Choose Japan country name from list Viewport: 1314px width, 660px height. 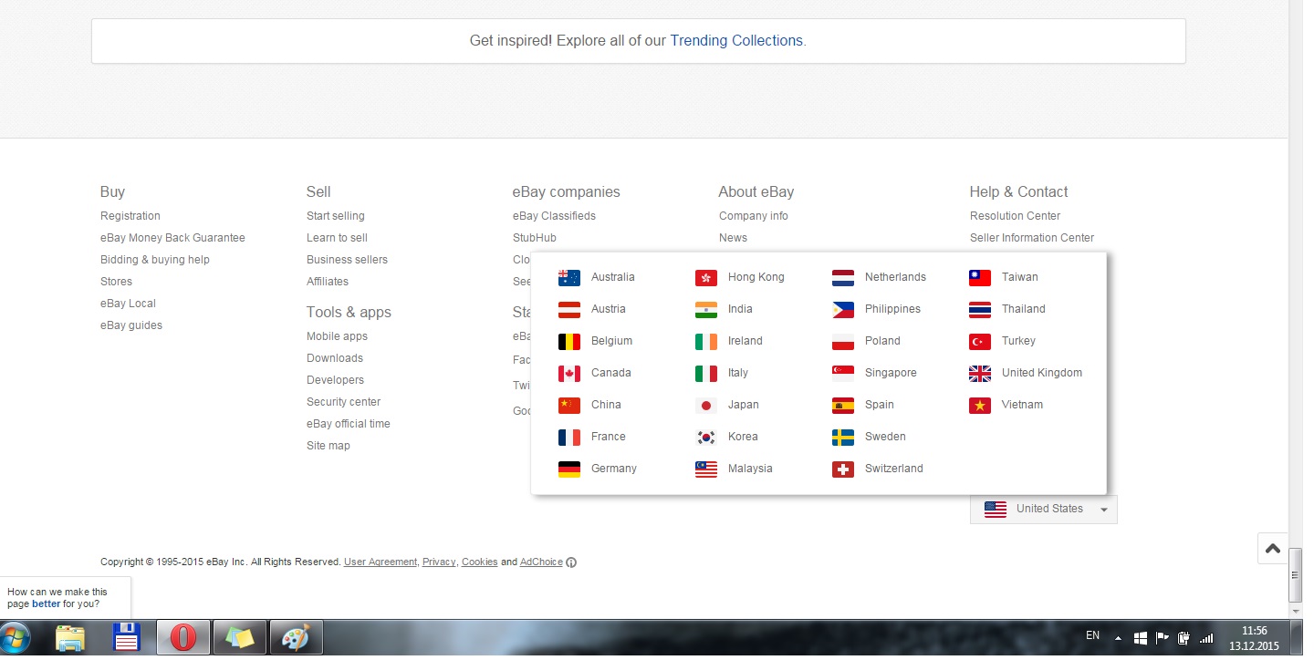(x=743, y=405)
